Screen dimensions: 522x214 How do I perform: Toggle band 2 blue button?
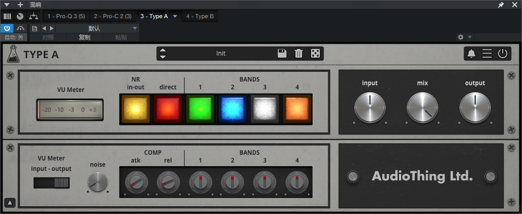click(x=232, y=109)
